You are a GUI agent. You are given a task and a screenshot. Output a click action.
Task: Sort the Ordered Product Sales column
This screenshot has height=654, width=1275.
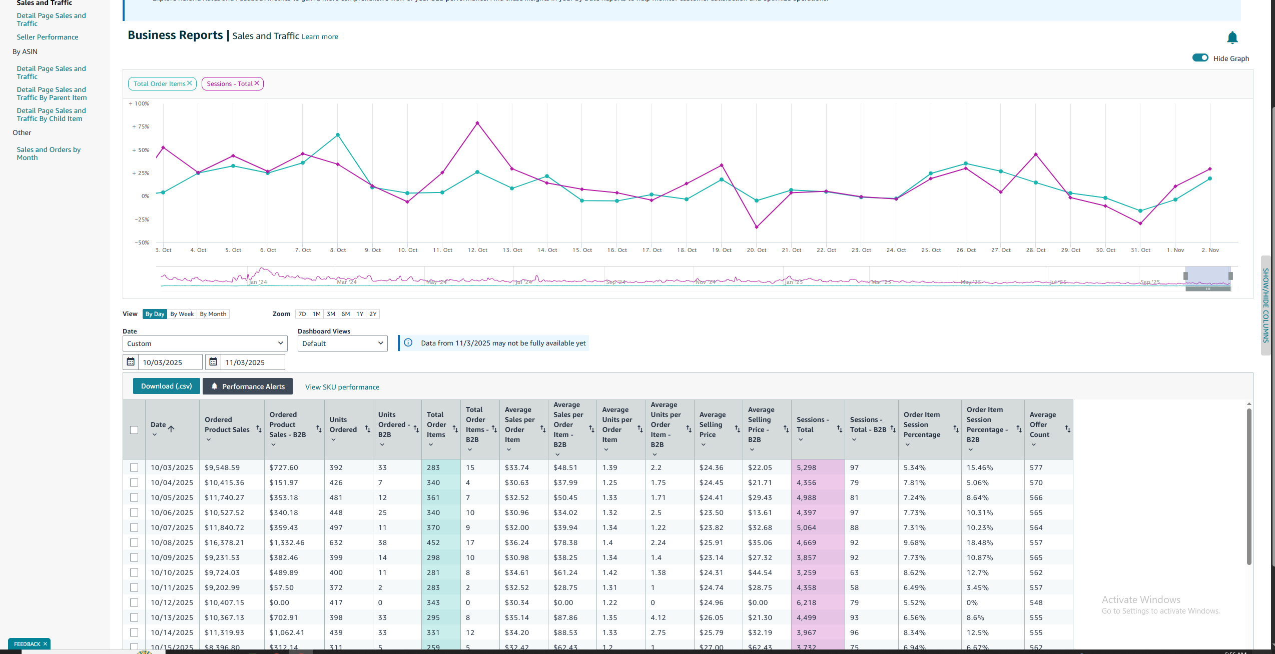tap(259, 429)
